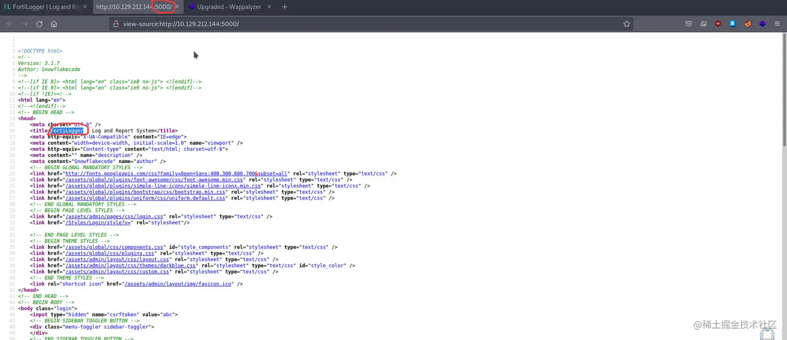The height and width of the screenshot is (340, 787).
Task: Open the Firefox hamburger menu
Action: [x=778, y=24]
